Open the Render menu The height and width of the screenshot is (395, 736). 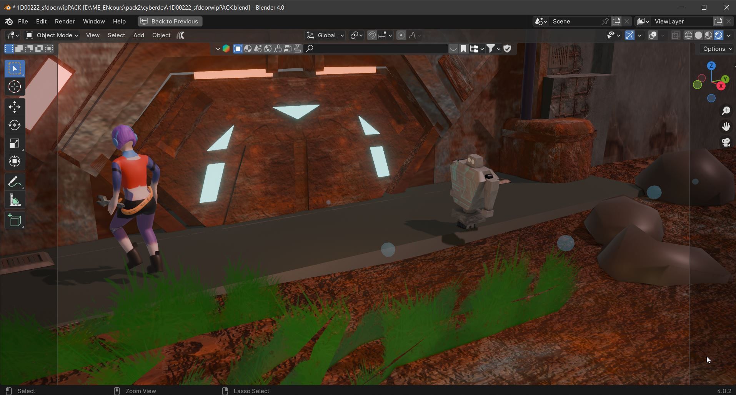(x=65, y=22)
